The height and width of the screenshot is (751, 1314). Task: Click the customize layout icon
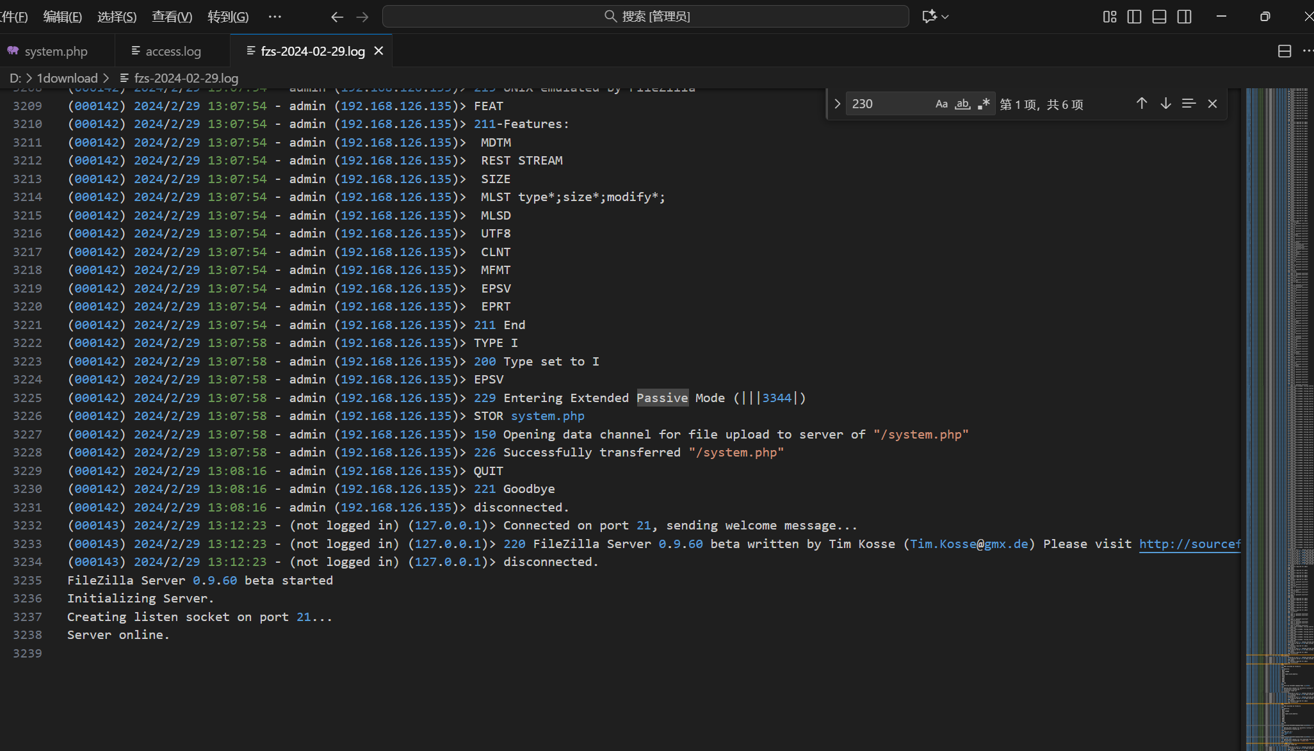pyautogui.click(x=1110, y=17)
